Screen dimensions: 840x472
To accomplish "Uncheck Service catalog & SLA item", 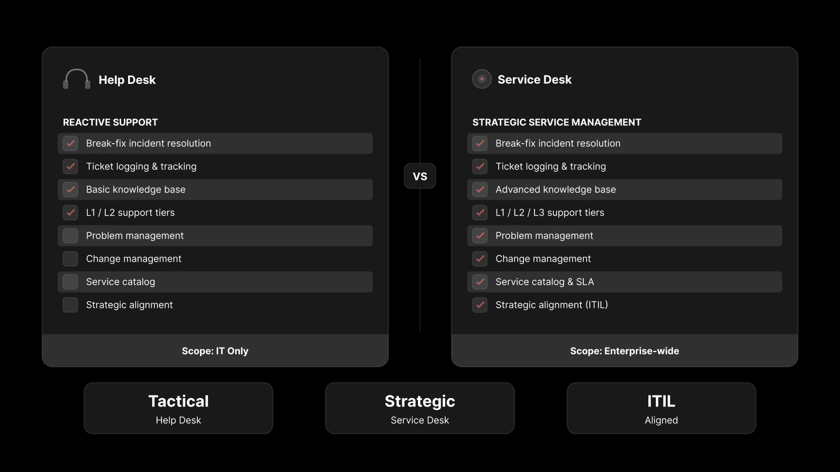I will pyautogui.click(x=480, y=282).
